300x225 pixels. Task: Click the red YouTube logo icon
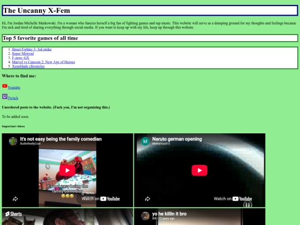(x=5, y=86)
